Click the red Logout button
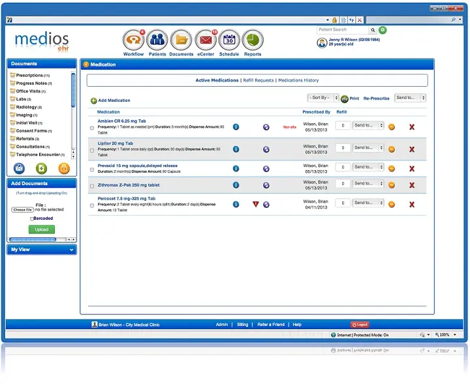 360,325
